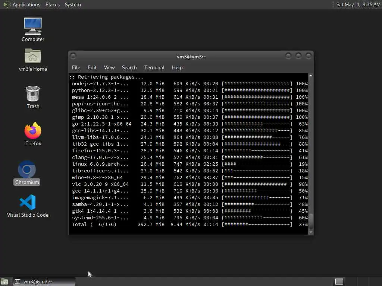
Task: Click the 30.1 MiB size on gcc-libs row
Action: pyautogui.click(x=153, y=131)
